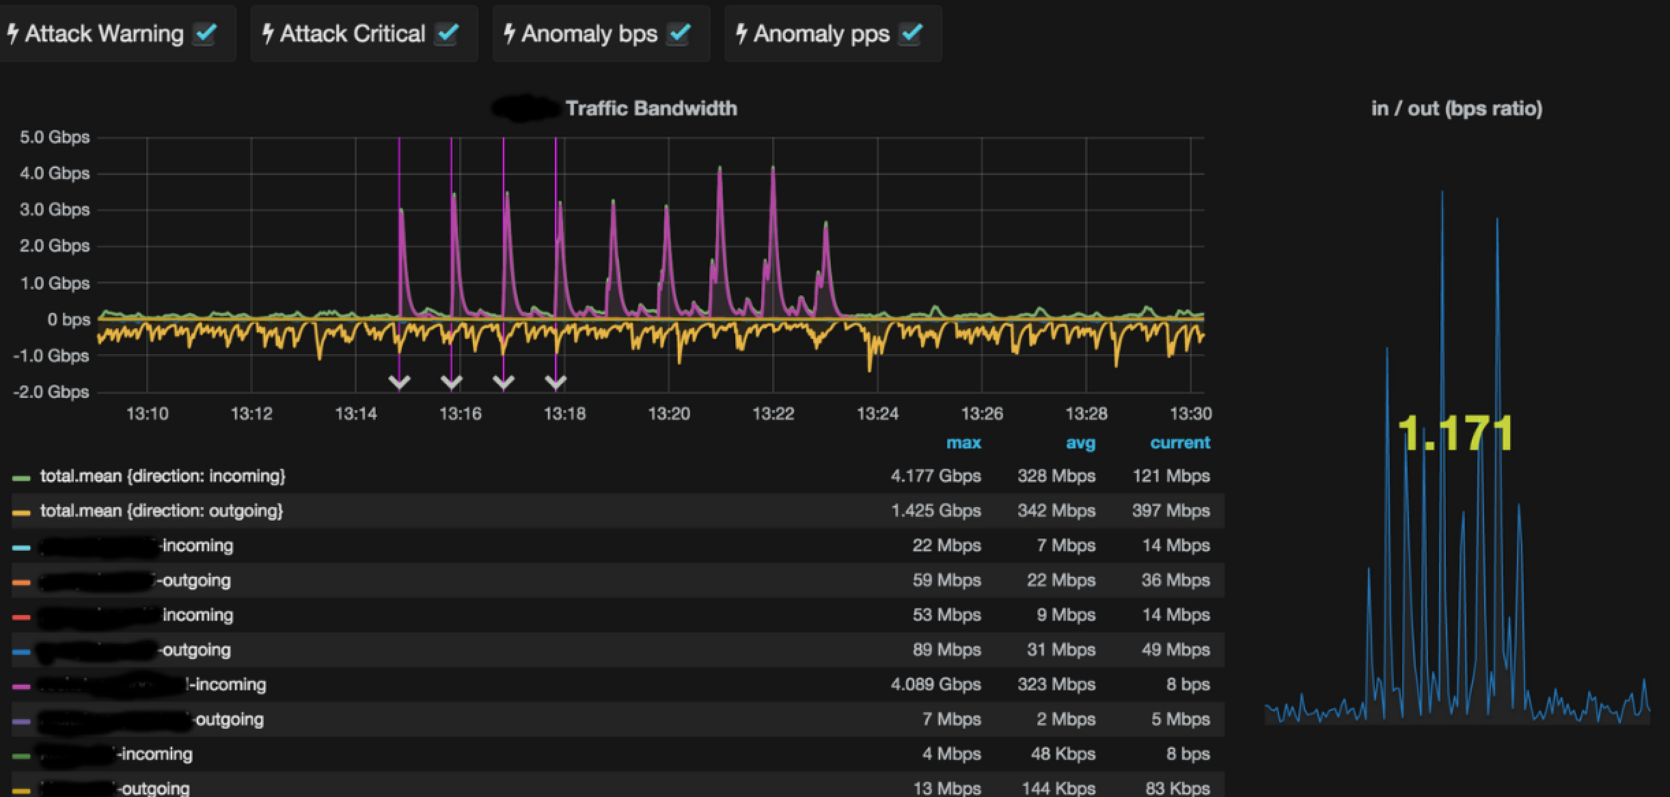1670x797 pixels.
Task: Open the Traffic Bandwidth panel title
Action: 651,108
